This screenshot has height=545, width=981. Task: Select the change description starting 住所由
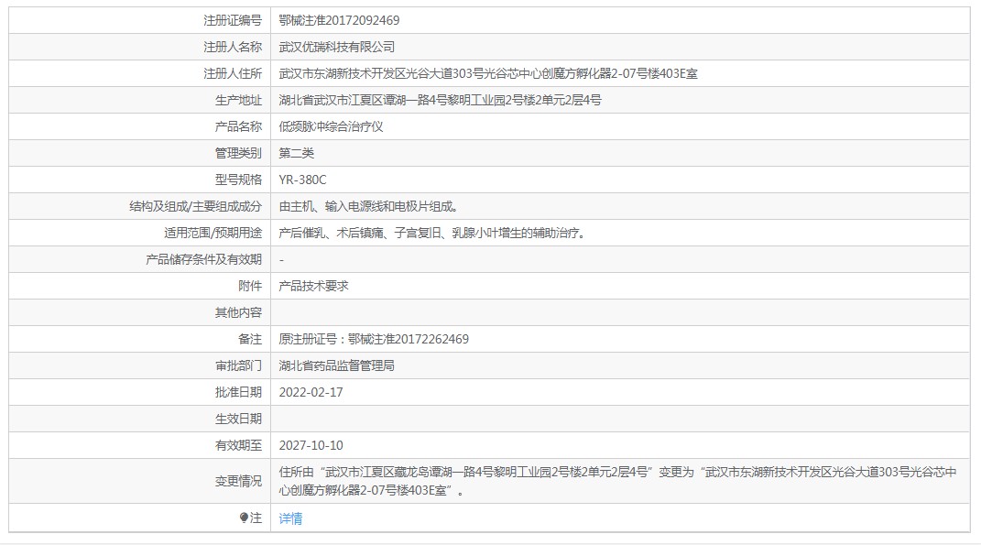[617, 481]
